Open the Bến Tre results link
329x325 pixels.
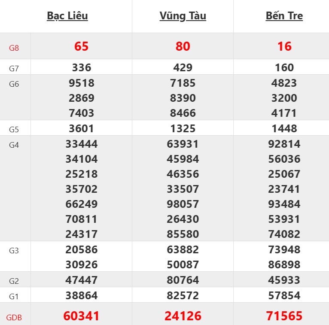pos(284,16)
